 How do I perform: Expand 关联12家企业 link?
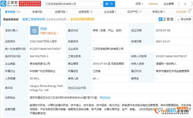point(49,33)
